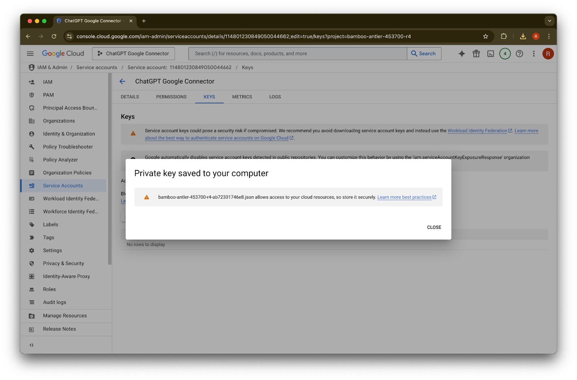Open the help question mark icon
This screenshot has height=380, width=577.
(x=519, y=54)
